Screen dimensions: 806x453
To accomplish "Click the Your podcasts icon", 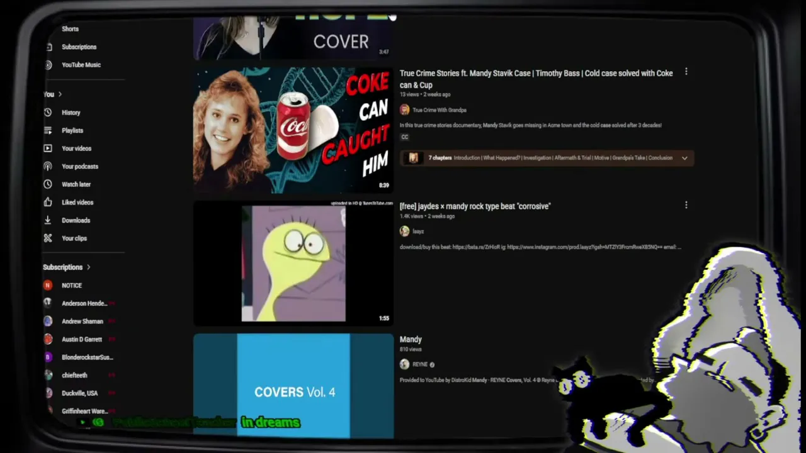I will 48,166.
